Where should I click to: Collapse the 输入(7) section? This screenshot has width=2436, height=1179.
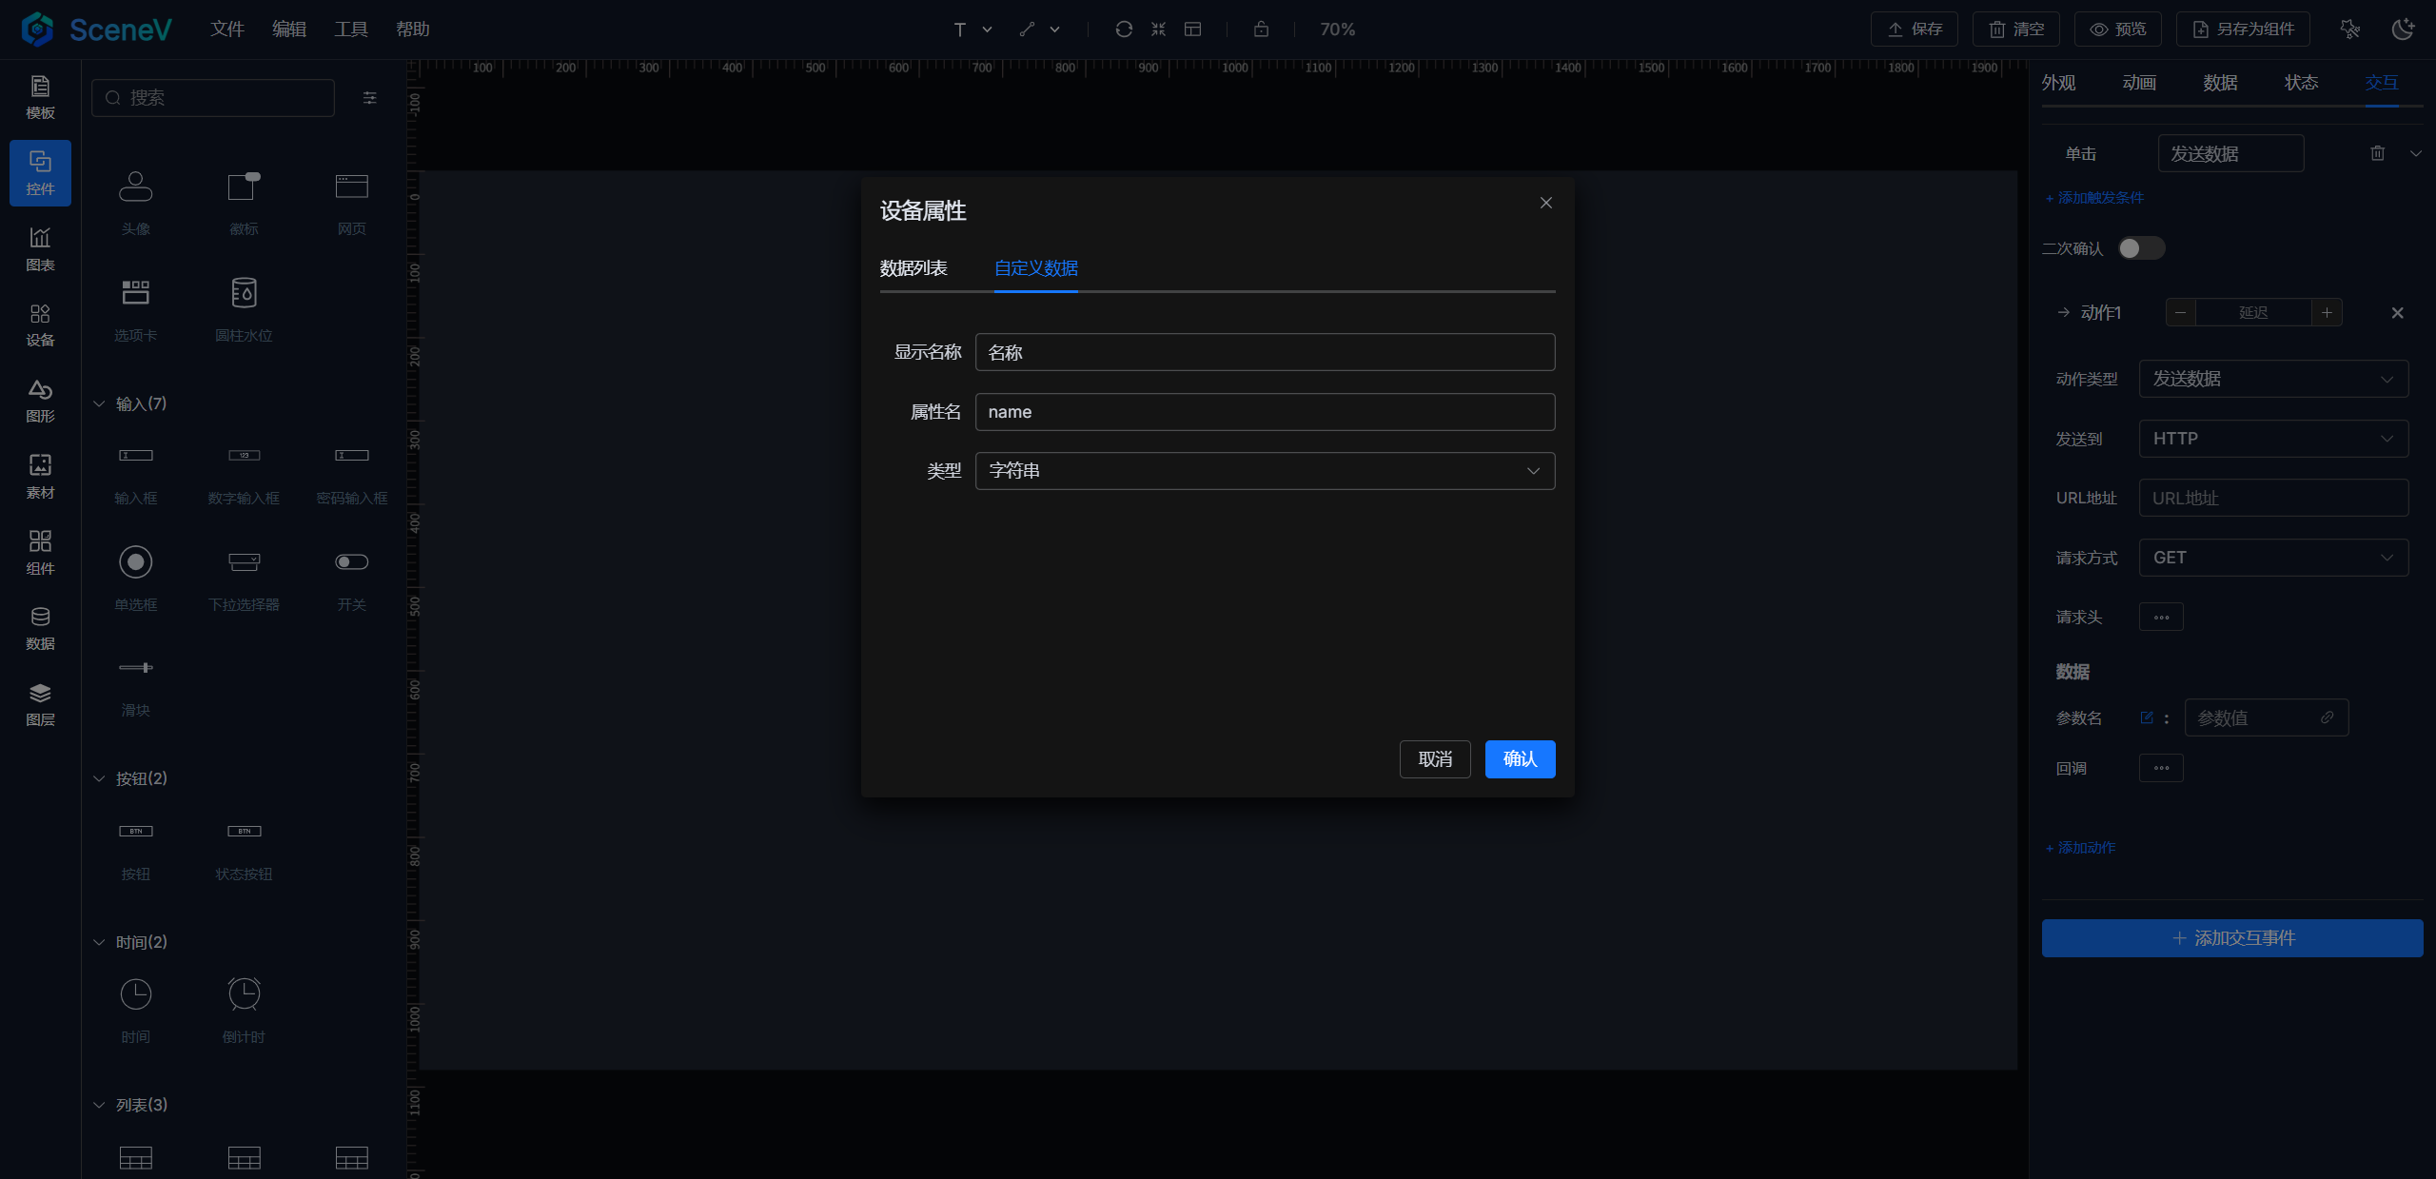click(99, 403)
